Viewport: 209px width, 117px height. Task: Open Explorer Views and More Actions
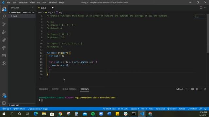[32, 8]
